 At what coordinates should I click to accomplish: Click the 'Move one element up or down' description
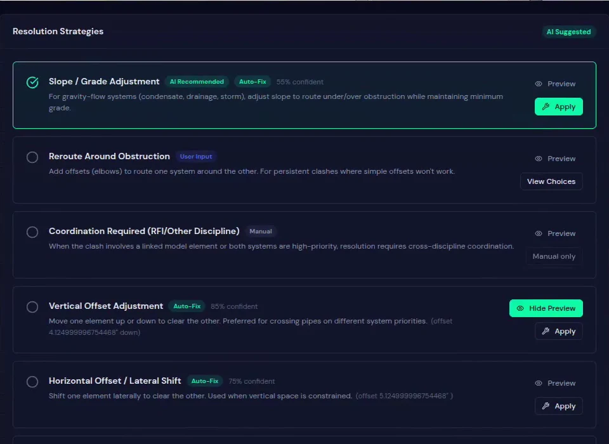(x=238, y=321)
